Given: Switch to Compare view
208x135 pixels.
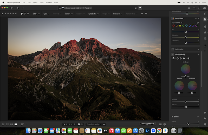Looking at the screenshot, I should point(11,124).
